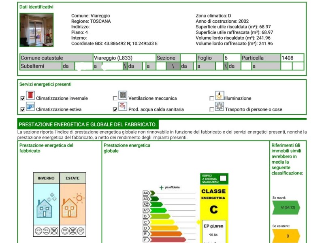Click the Foglio value "6" cell

point(232,58)
